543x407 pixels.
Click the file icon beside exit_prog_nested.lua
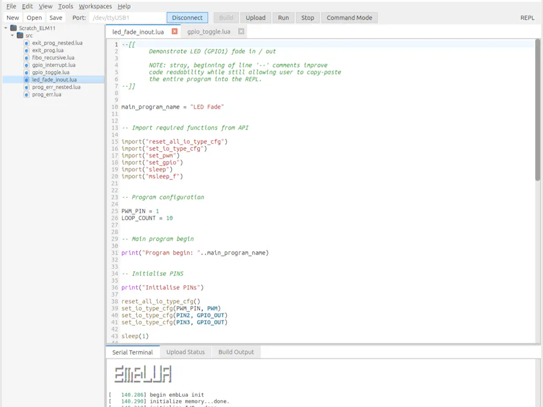(27, 43)
